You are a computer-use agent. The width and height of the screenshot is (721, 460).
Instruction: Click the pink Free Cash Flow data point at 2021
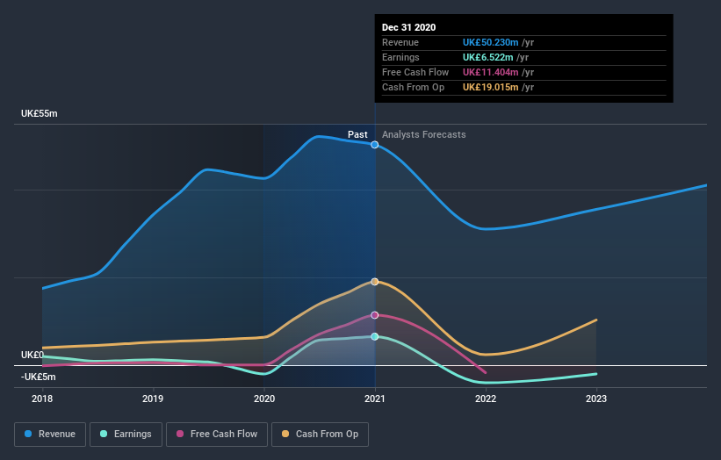375,315
